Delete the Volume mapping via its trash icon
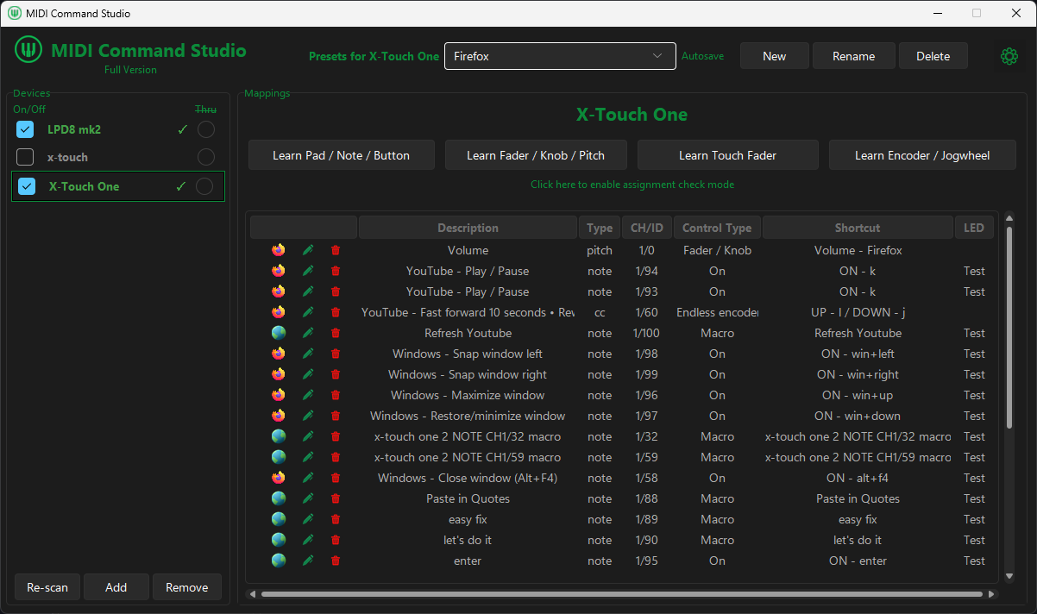Screen dimensions: 1037x614 336,250
